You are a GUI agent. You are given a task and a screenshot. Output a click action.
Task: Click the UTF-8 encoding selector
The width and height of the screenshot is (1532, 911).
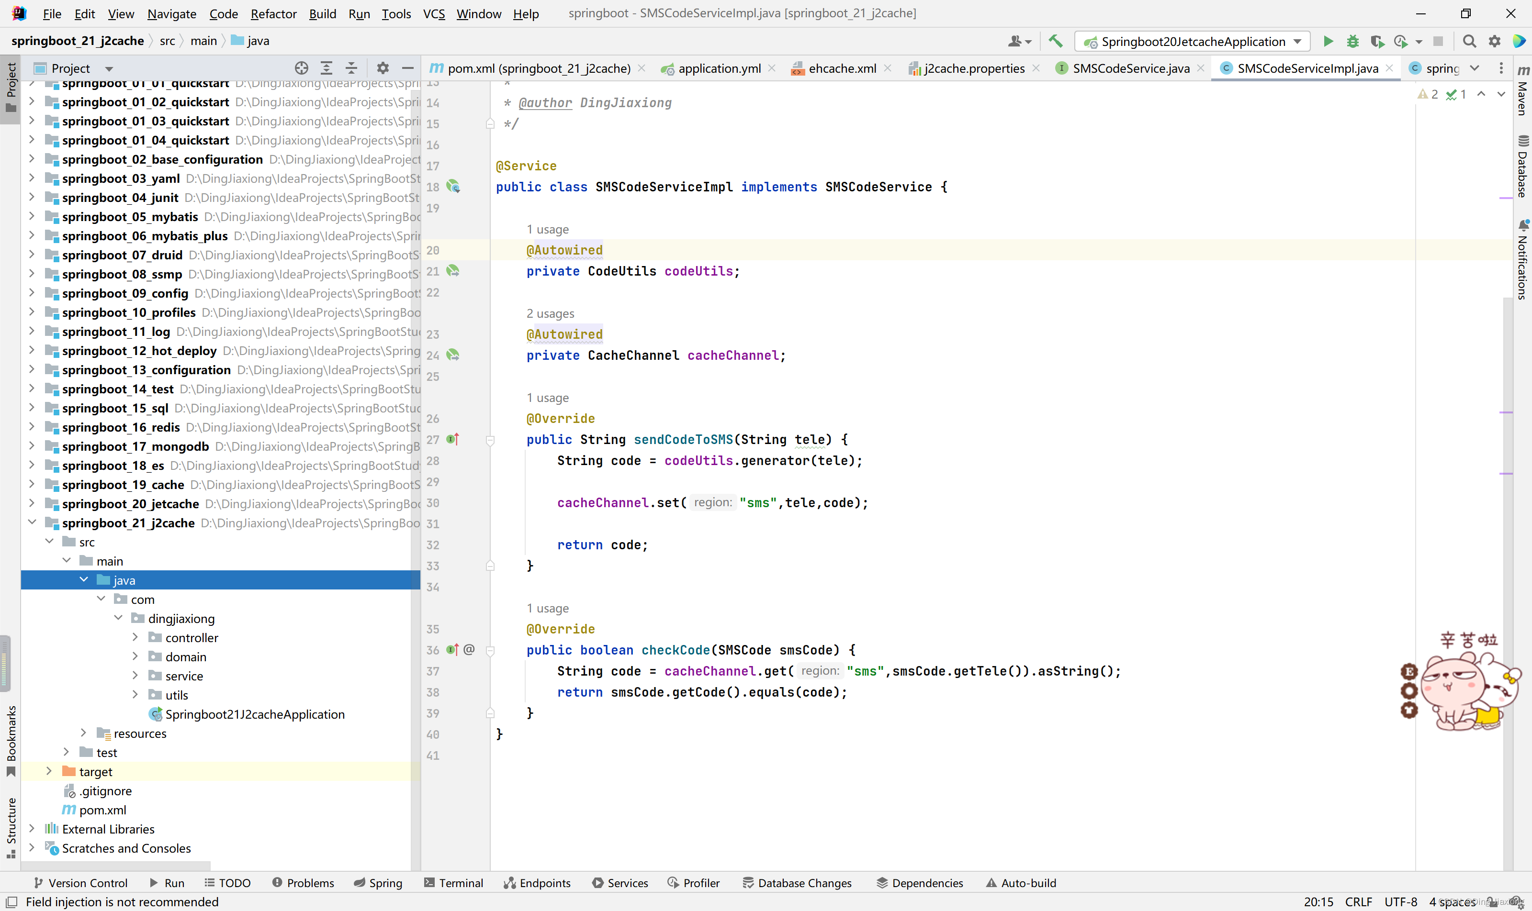click(1400, 902)
